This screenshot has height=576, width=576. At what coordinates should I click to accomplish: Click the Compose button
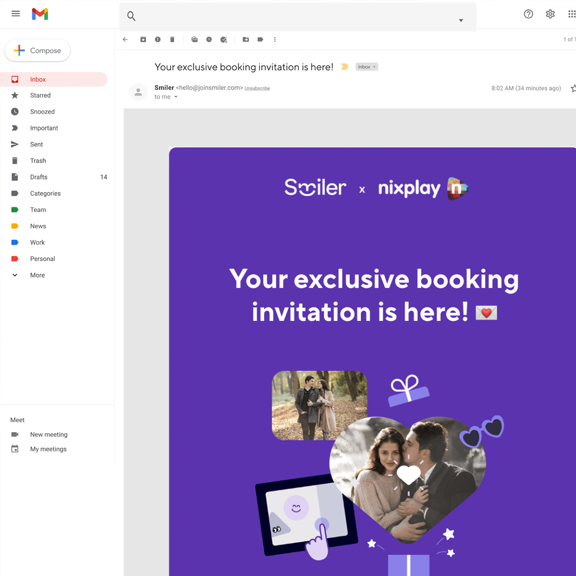point(37,50)
